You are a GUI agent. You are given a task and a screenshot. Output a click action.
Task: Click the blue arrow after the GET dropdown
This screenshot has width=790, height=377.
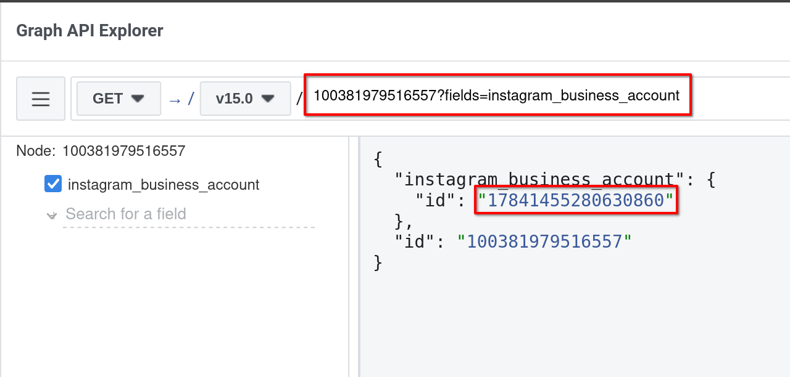click(175, 99)
